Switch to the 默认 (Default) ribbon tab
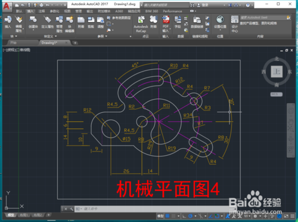 19,11
